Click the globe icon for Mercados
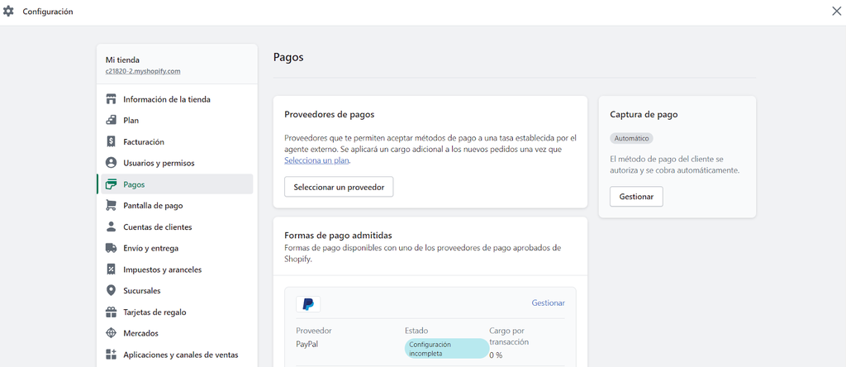Image resolution: width=846 pixels, height=367 pixels. (x=111, y=333)
